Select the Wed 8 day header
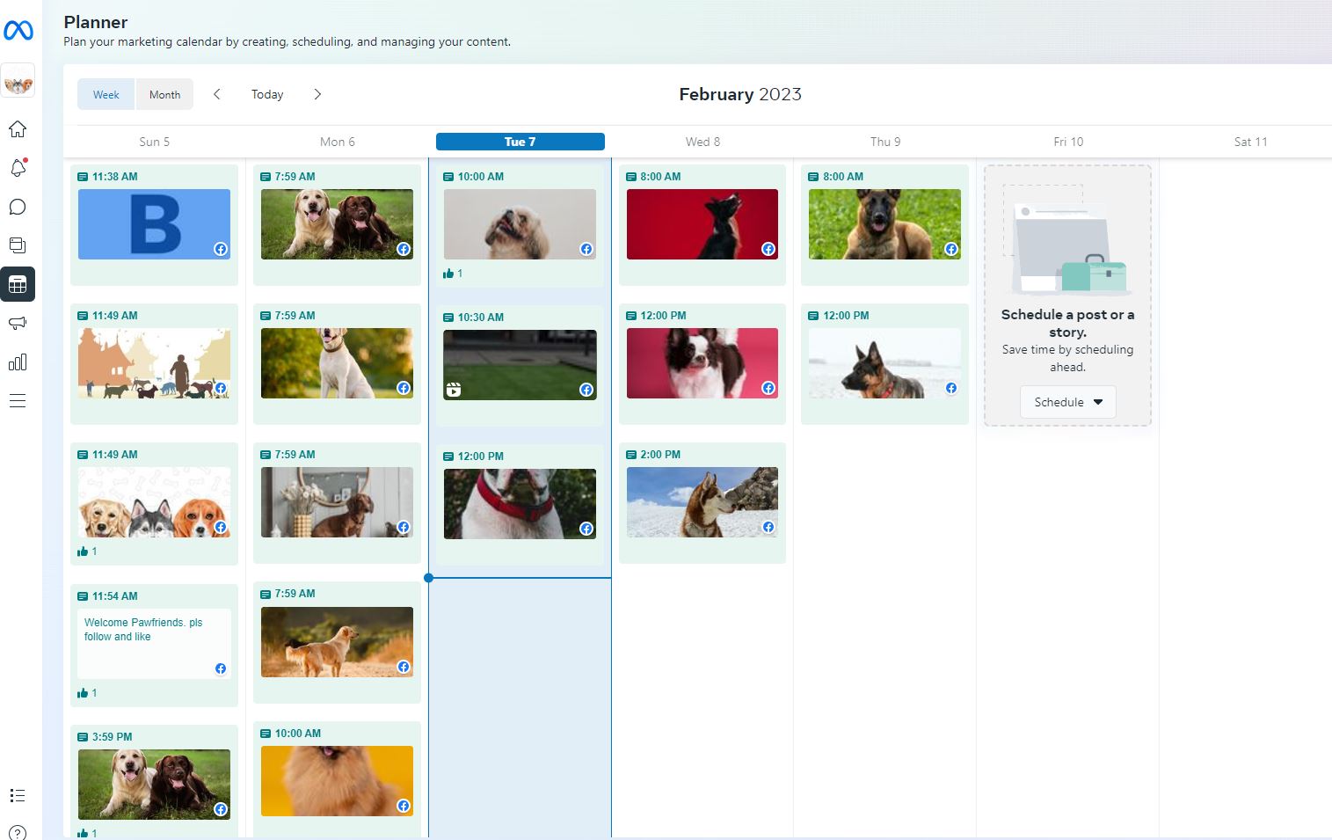 (x=702, y=142)
